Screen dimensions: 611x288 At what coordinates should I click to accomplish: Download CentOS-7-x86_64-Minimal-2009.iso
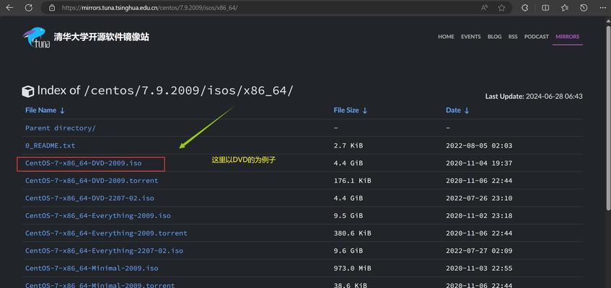92,268
